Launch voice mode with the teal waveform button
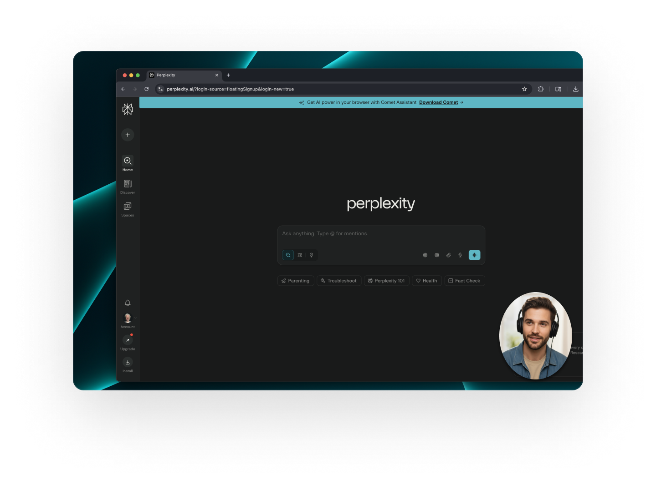656x485 pixels. pos(474,255)
